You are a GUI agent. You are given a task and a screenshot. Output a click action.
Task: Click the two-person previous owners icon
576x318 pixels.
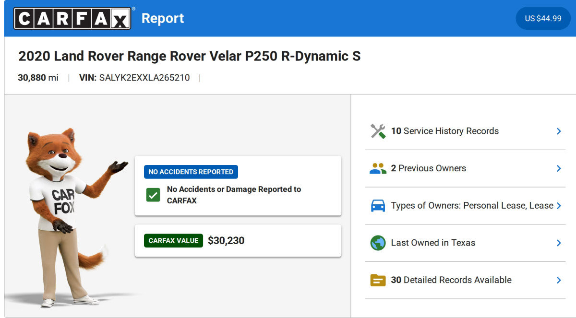378,168
